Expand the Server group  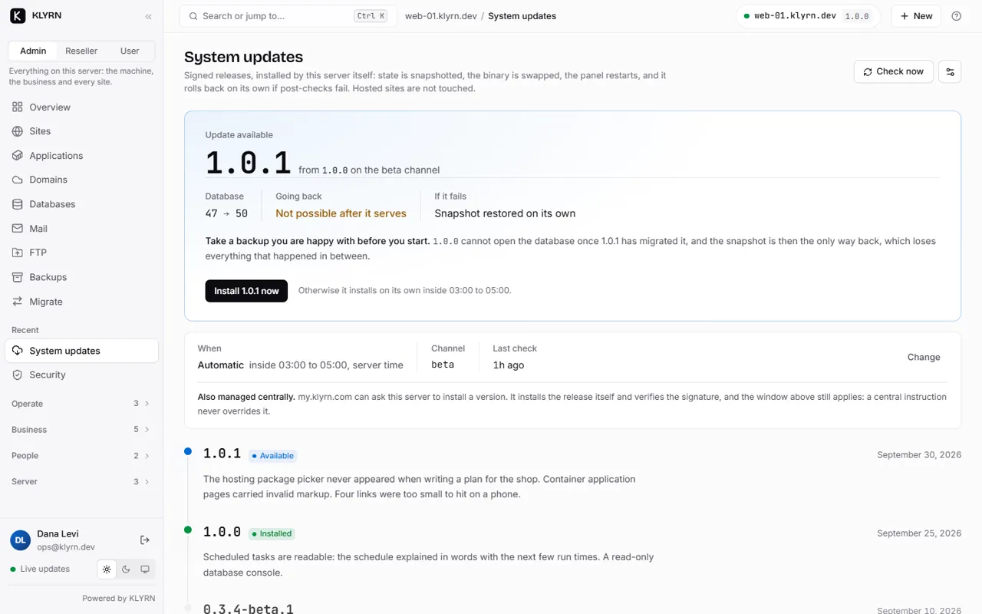point(81,482)
